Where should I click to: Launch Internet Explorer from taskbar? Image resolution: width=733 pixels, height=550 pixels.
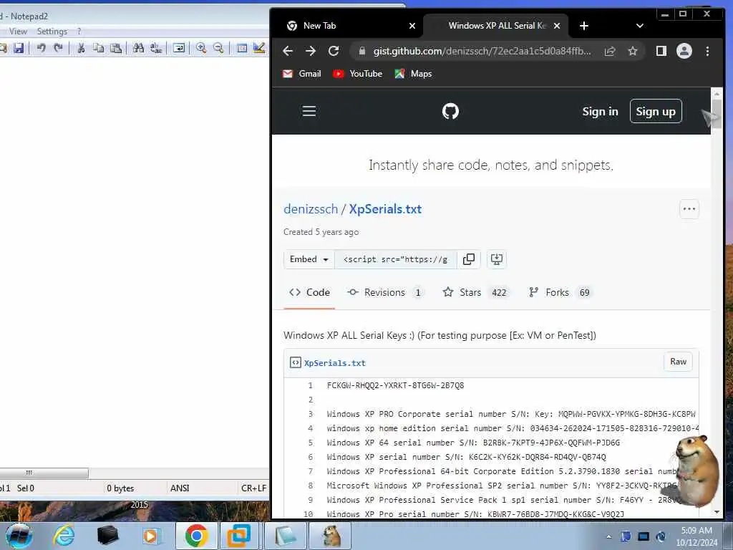pos(64,536)
